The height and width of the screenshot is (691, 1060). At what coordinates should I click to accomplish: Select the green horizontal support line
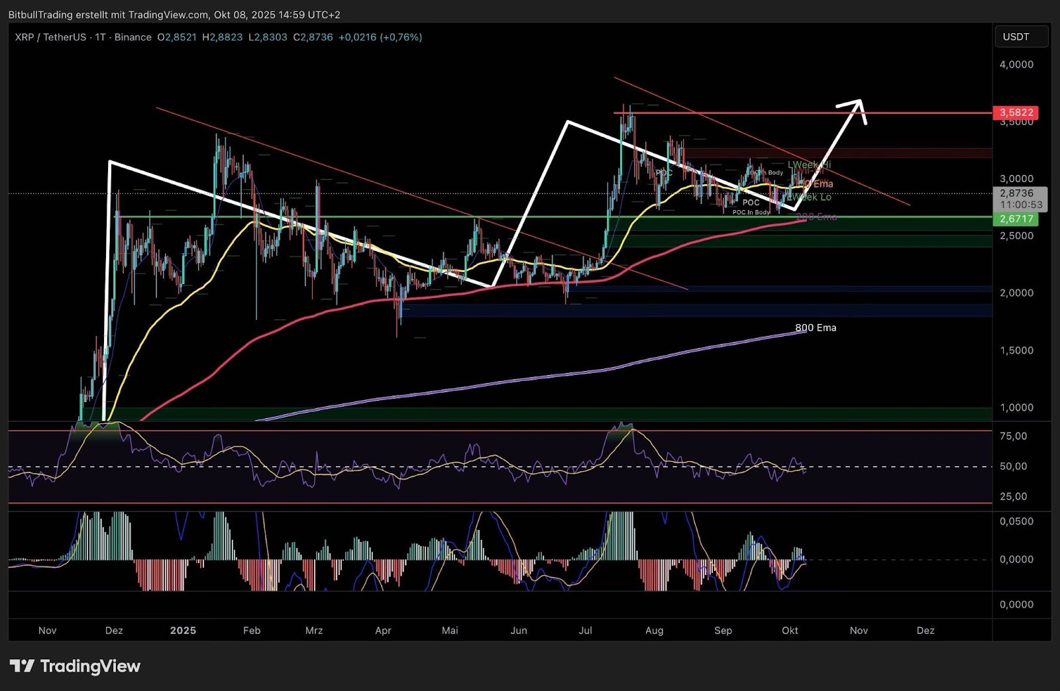point(530,217)
